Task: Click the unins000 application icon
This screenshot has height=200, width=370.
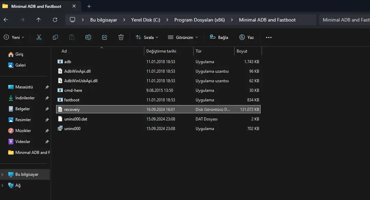Action: coord(60,128)
